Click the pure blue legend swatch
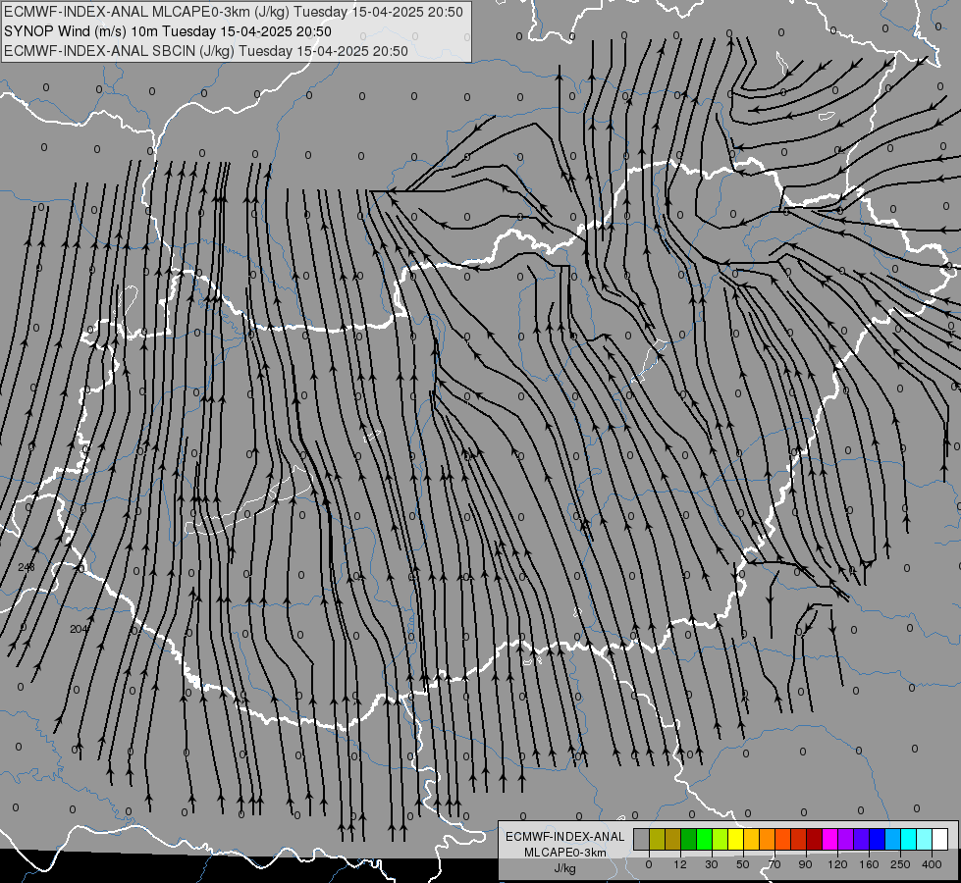 click(x=877, y=839)
